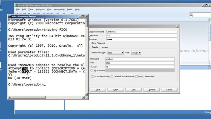Click the 'TNS Ping Utility for 64-bit Windows' line

pyautogui.click(x=46, y=36)
